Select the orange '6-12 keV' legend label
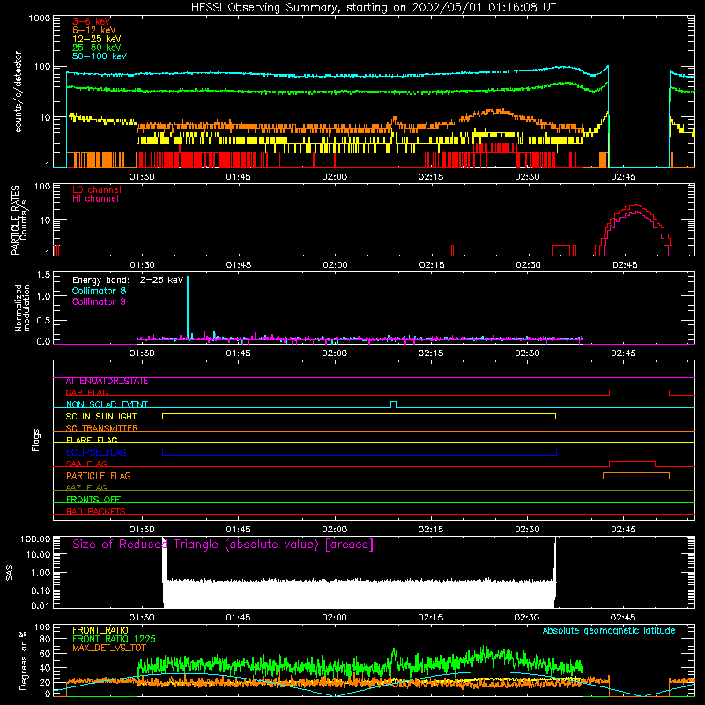 coord(94,30)
